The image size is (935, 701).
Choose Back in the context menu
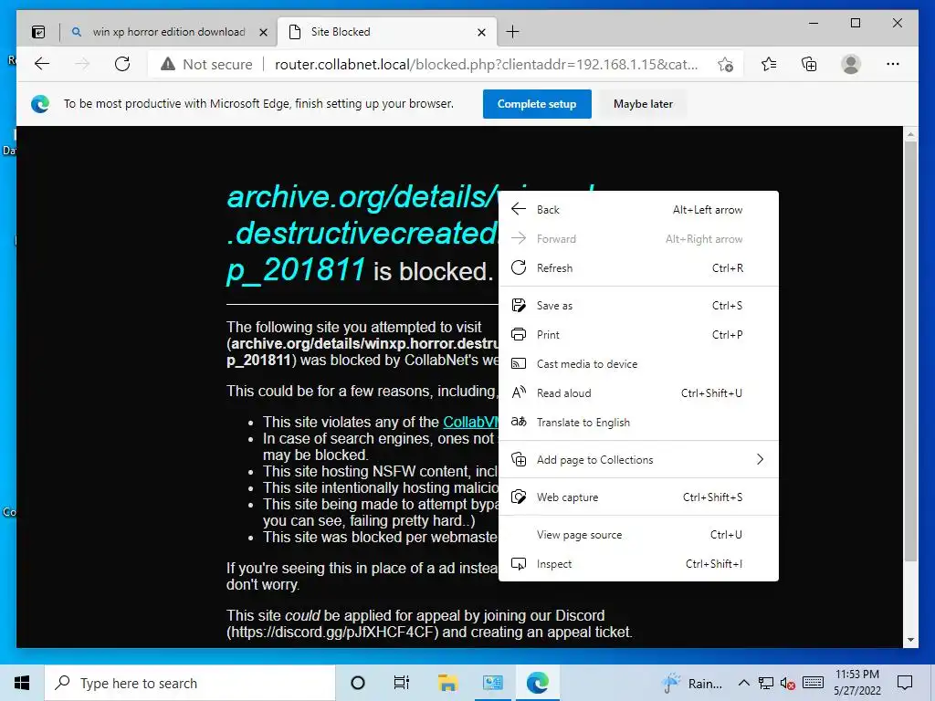[x=638, y=209]
